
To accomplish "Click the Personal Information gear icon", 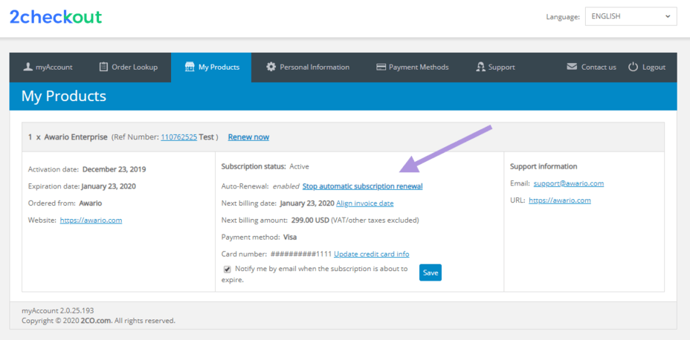I will click(271, 67).
